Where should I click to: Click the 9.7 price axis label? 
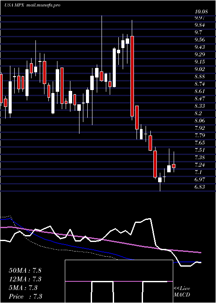pyautogui.click(x=198, y=32)
